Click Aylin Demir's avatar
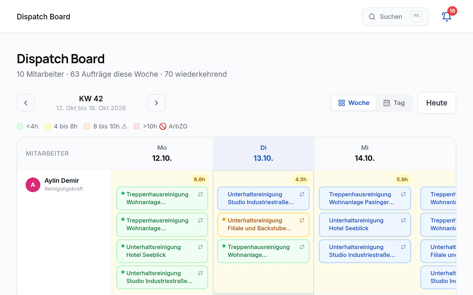The height and width of the screenshot is (295, 473). pos(33,185)
